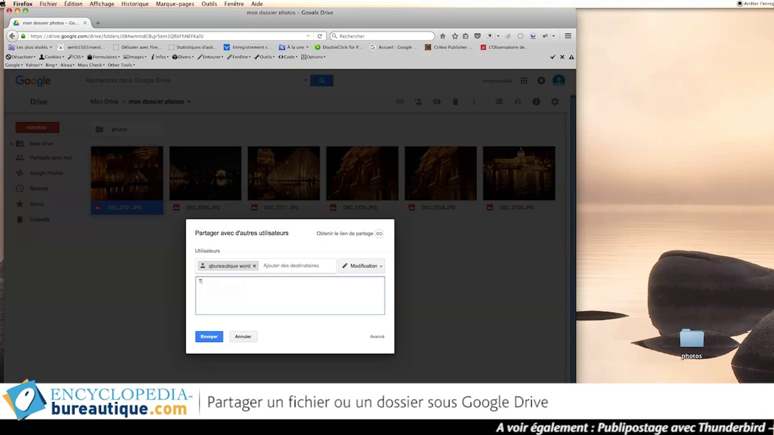The image size is (774, 435).
Task: Go back with the browser back arrow
Action: coord(12,36)
